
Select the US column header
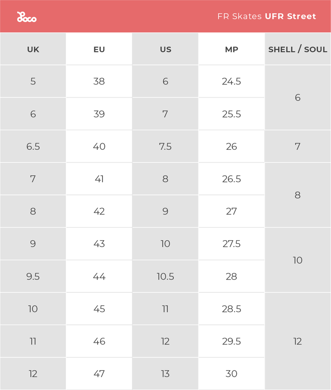(165, 49)
